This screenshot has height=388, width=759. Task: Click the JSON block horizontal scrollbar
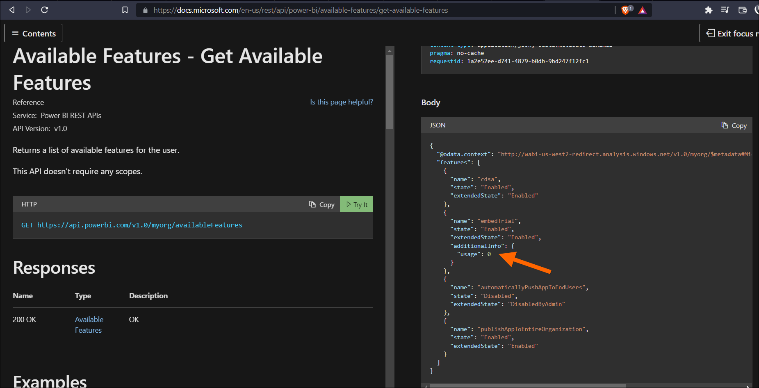pyautogui.click(x=528, y=386)
